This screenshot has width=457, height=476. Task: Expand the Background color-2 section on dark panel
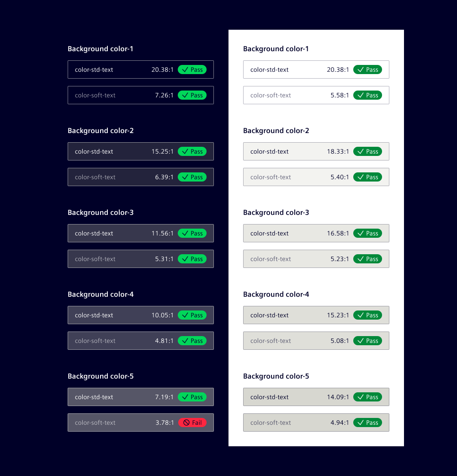coord(101,130)
